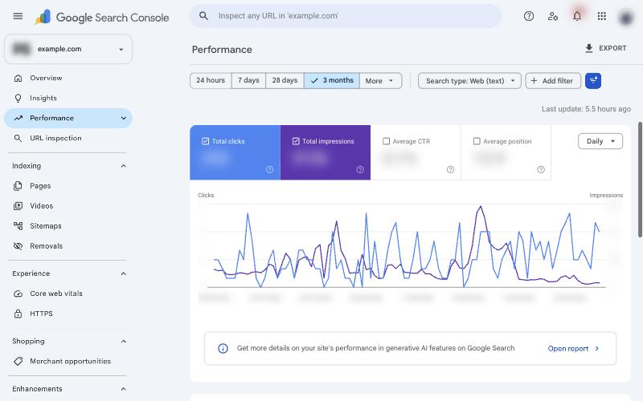Select the 3 months date range
The height and width of the screenshot is (401, 643).
pyautogui.click(x=332, y=81)
